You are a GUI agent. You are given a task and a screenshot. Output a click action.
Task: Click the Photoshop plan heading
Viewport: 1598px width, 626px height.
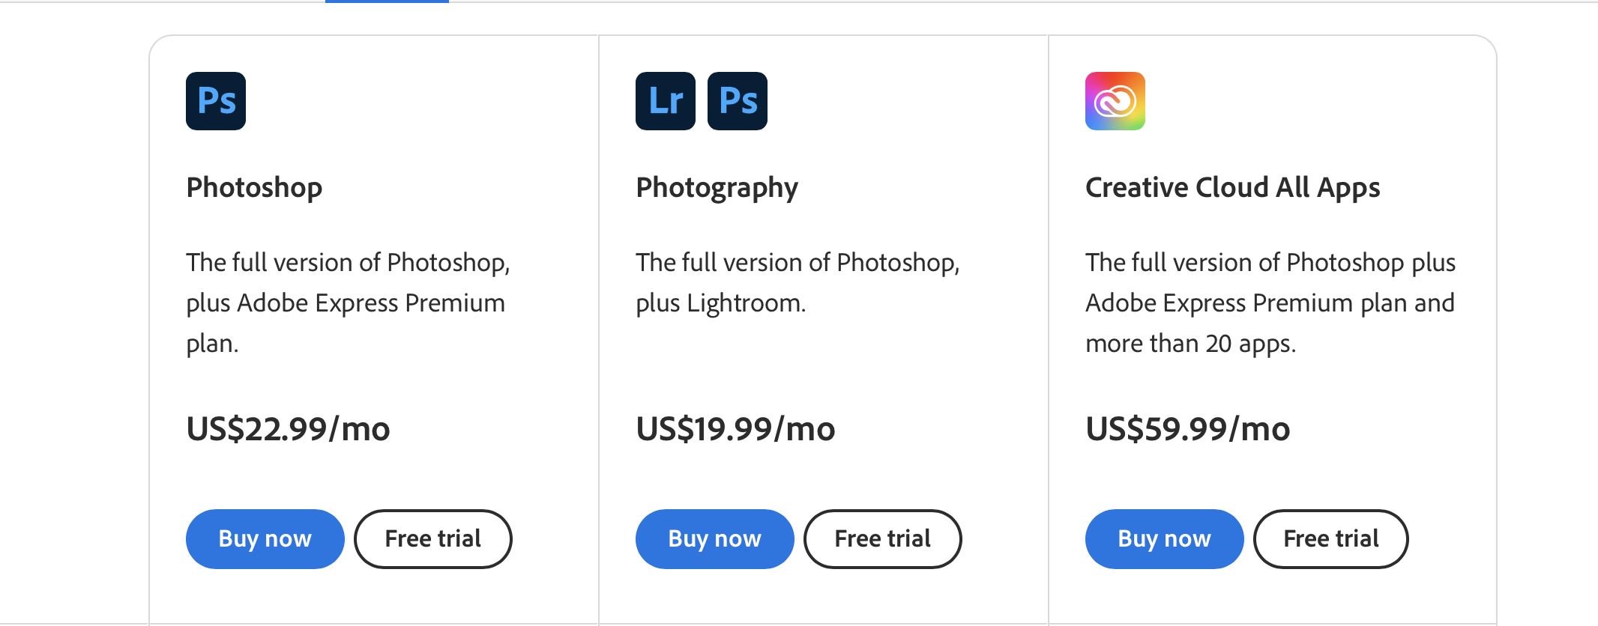tap(254, 187)
